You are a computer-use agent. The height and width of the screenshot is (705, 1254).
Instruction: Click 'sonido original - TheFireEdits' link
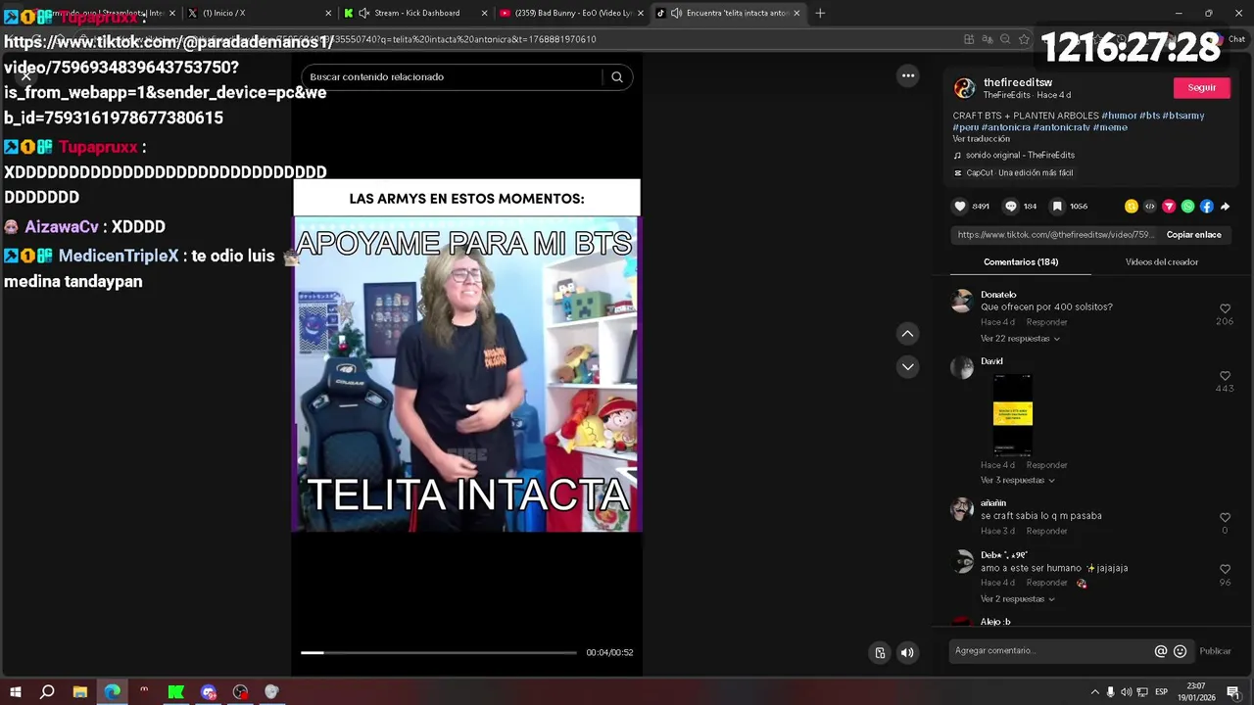point(1020,156)
